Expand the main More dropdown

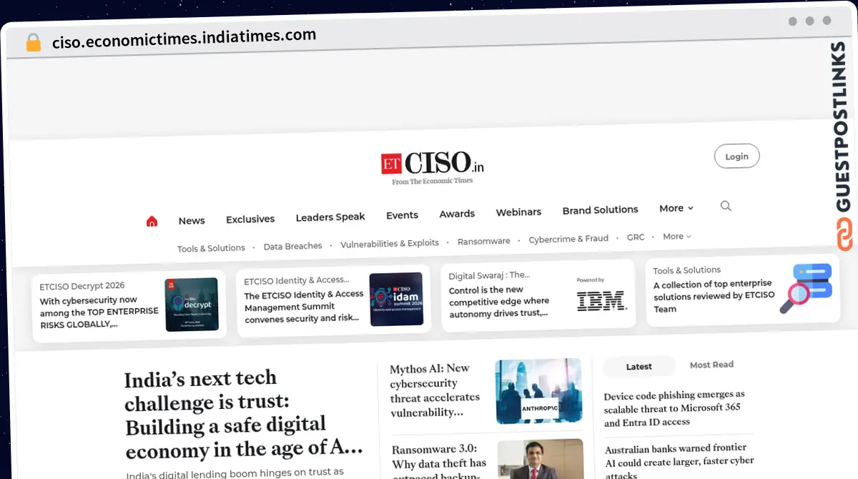[x=676, y=208]
